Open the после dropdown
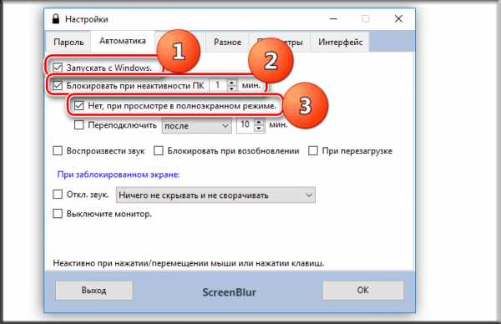Image resolution: width=501 pixels, height=324 pixels. pos(196,125)
